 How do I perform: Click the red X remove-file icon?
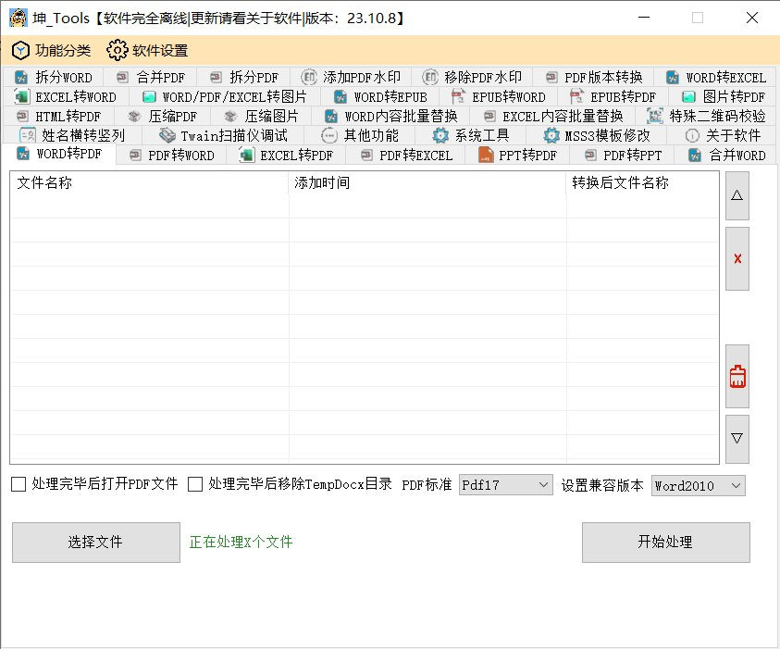tap(737, 258)
